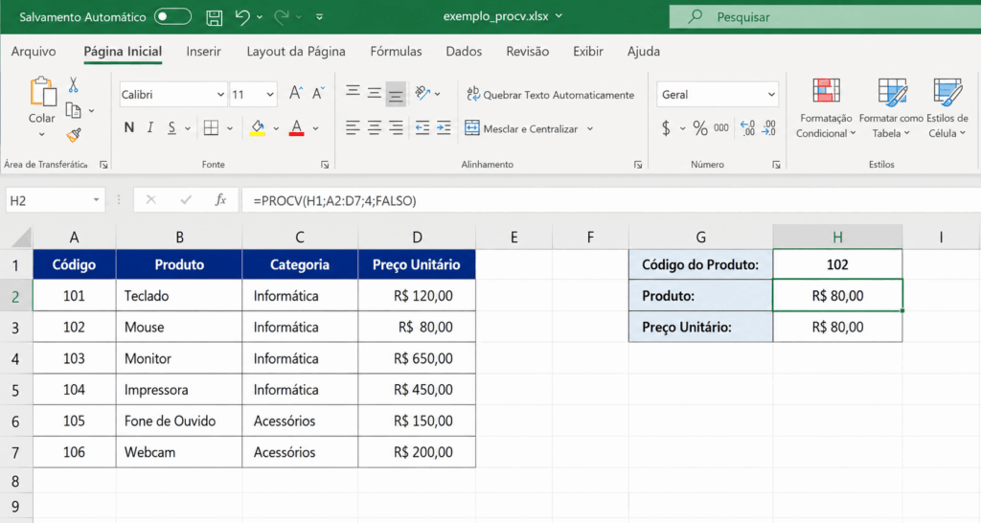Screen dimensions: 981x523
Task: Toggle Align Left horizontal alignment
Action: coord(353,128)
